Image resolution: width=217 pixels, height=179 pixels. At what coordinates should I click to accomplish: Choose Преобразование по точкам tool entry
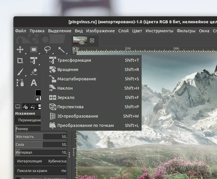(x=91, y=125)
